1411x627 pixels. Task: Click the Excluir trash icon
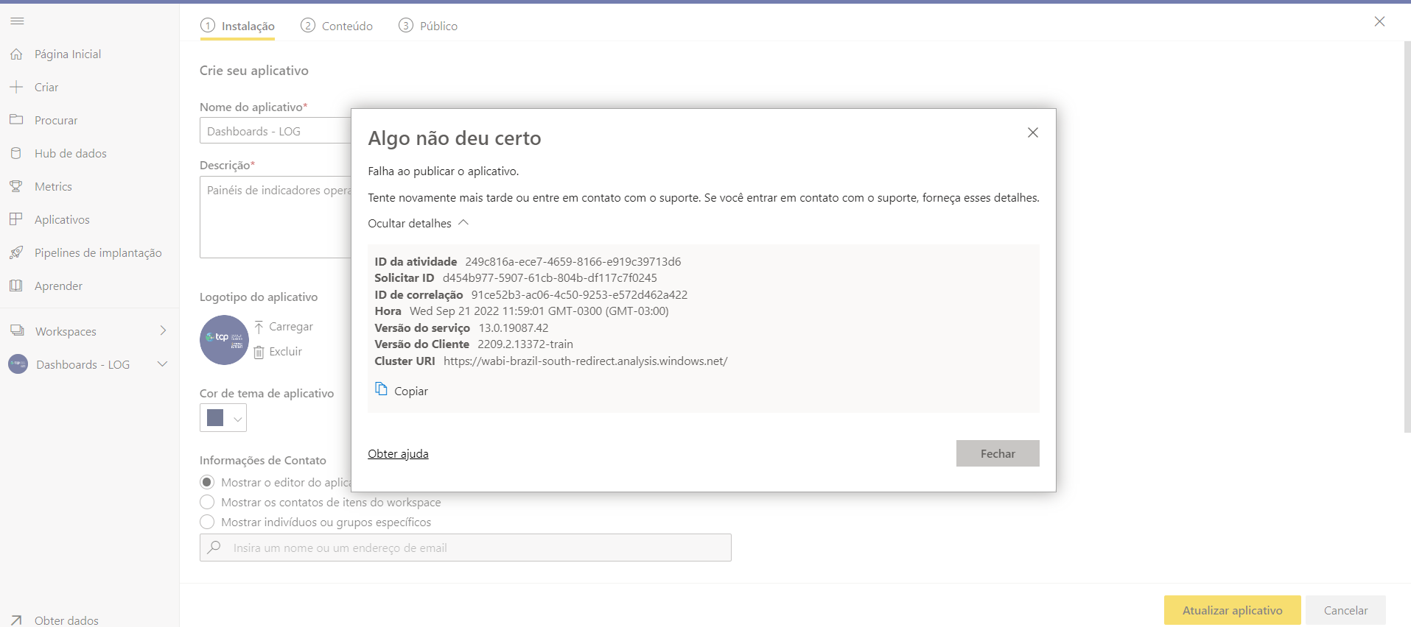click(259, 352)
